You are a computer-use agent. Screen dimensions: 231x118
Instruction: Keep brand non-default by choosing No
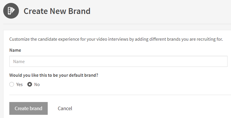coord(30,84)
